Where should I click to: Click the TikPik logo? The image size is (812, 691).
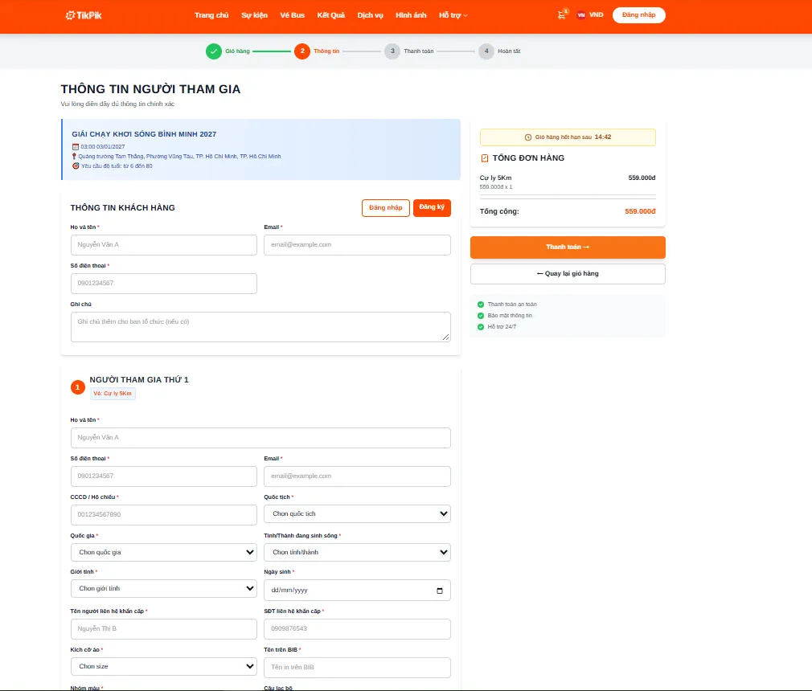click(x=84, y=15)
